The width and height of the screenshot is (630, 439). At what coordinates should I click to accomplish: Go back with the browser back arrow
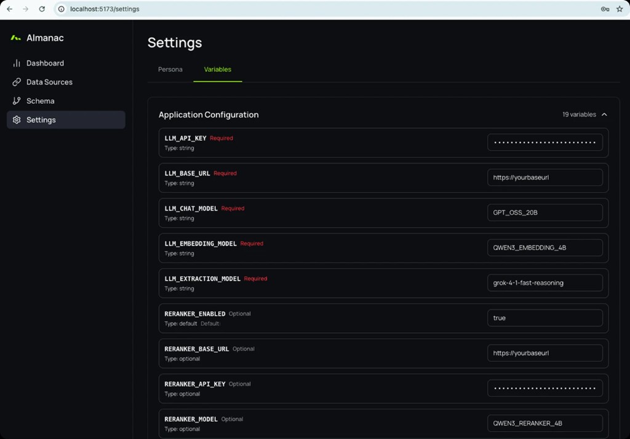(10, 9)
